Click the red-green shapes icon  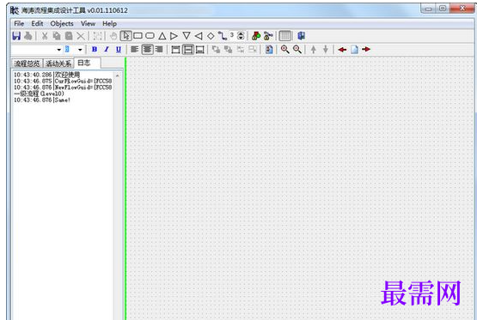pos(256,36)
